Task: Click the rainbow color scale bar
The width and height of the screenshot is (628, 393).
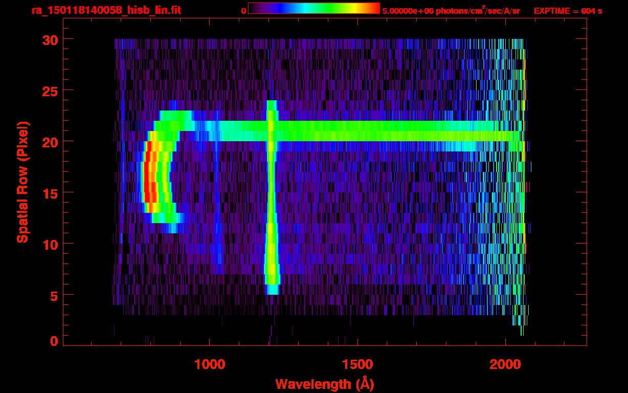Action: 314,9
